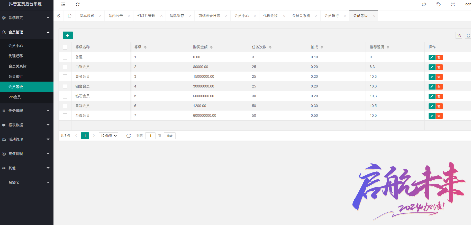Screen dimensions: 471x225
Task: Check the 黄金会员 row checkbox
Action: point(65,77)
